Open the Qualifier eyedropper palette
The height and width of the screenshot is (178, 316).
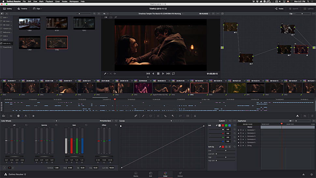tap(143, 116)
